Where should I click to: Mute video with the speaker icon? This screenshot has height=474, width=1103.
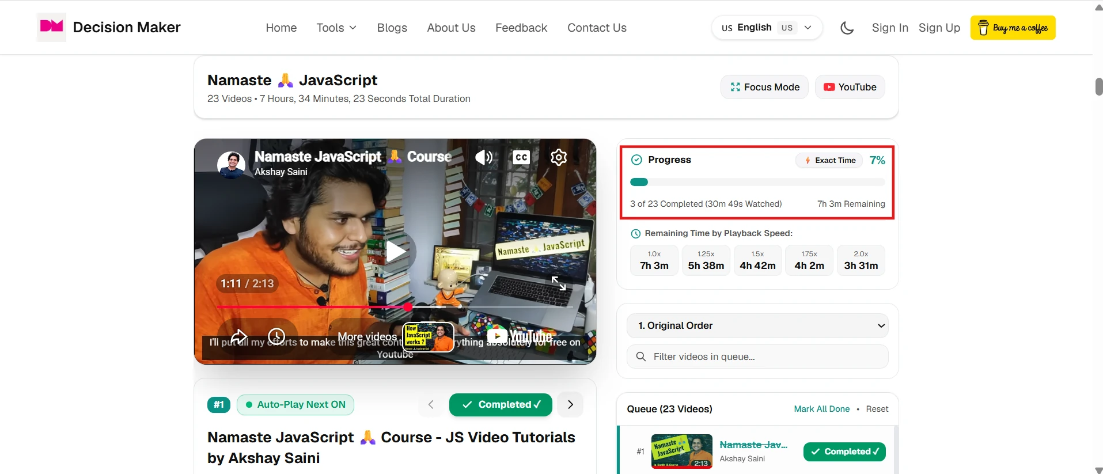pyautogui.click(x=484, y=157)
